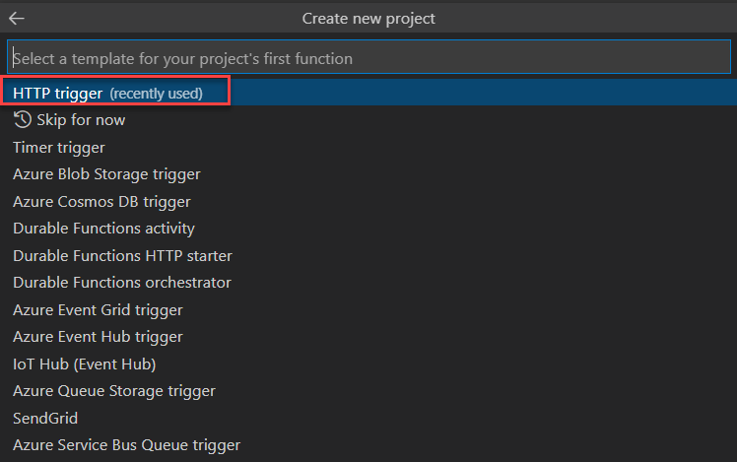Click the recently used label
Viewport: 737px width, 462px height.
point(156,94)
